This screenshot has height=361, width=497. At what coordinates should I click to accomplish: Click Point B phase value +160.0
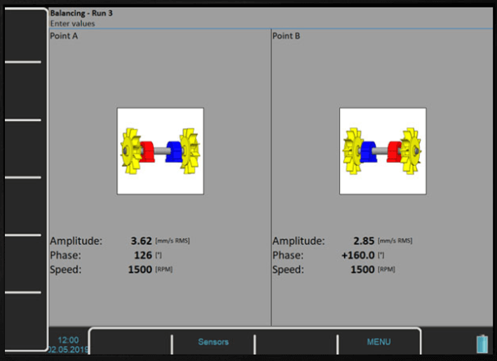pos(358,255)
